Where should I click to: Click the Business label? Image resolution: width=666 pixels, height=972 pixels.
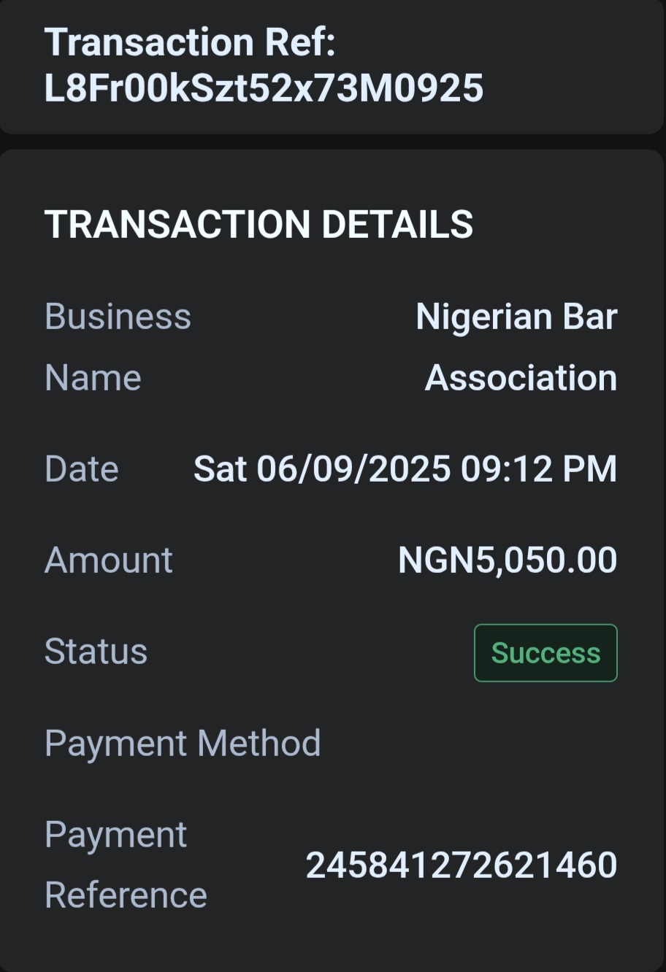click(118, 317)
